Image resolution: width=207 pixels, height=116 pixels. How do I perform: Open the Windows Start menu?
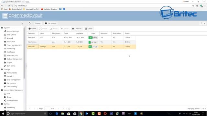[3, 114]
